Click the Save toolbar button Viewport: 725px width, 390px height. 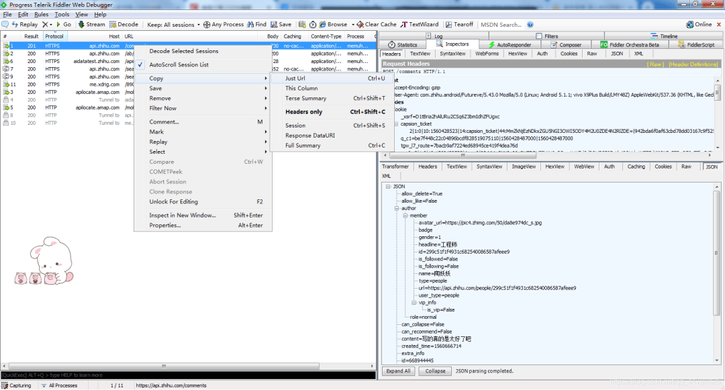point(281,24)
